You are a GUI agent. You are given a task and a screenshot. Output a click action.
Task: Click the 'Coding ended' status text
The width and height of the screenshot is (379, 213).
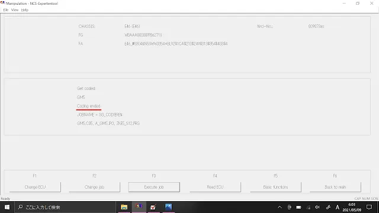(88, 106)
